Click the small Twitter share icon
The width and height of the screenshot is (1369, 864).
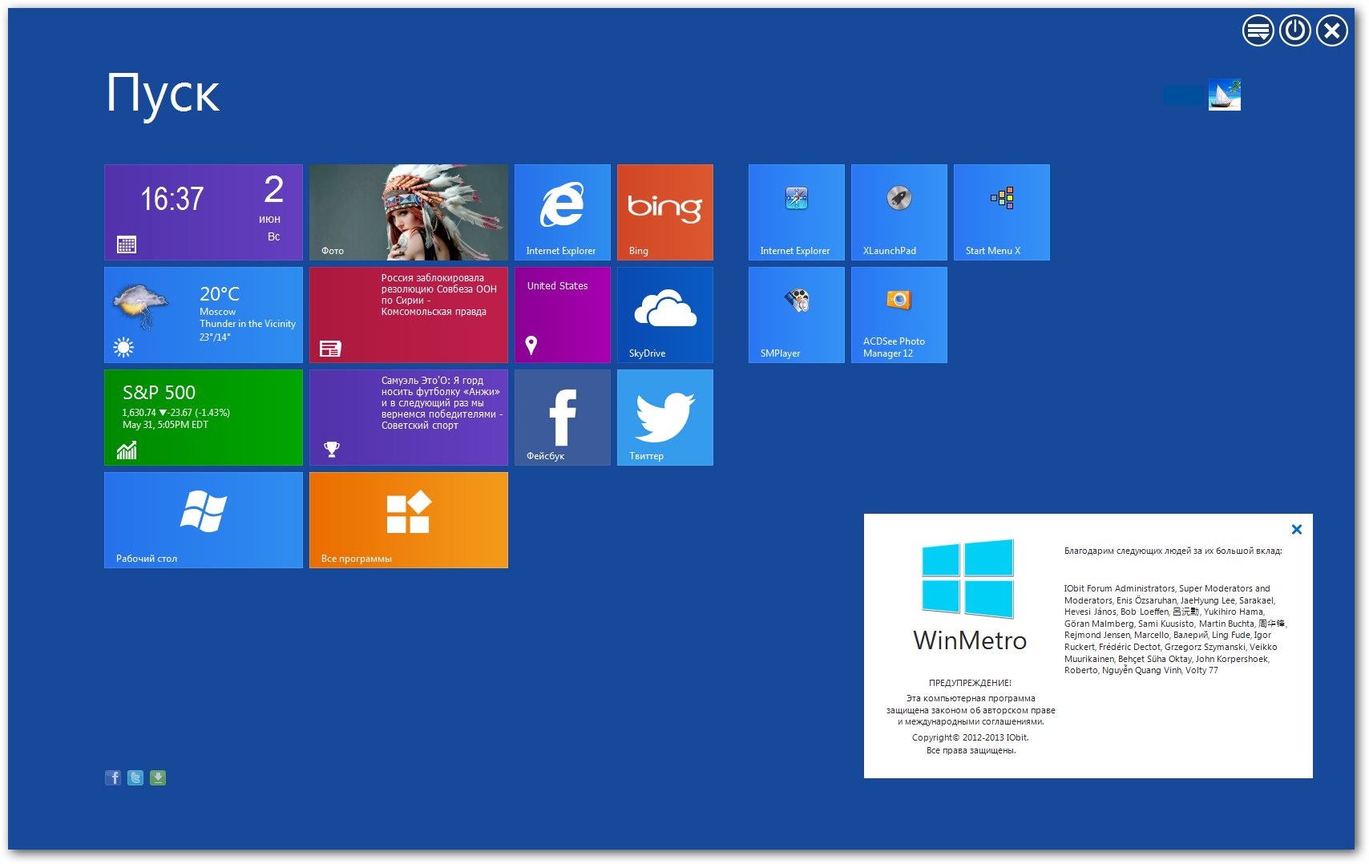135,777
